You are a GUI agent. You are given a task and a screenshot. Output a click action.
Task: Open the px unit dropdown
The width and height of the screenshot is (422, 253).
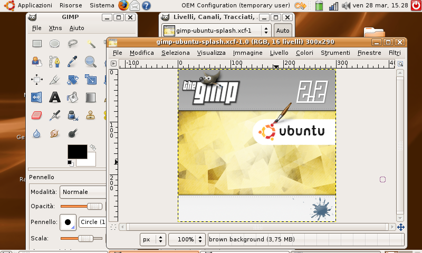(153, 239)
